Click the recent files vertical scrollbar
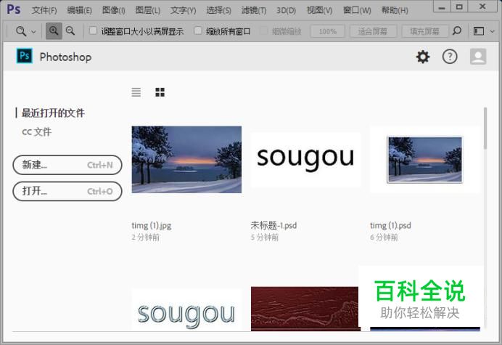Viewport: 502px width, 345px height. [x=485, y=129]
